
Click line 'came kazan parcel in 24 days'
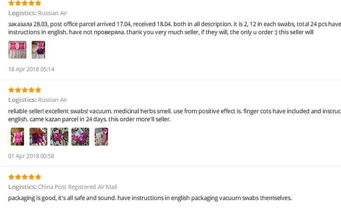point(90,119)
